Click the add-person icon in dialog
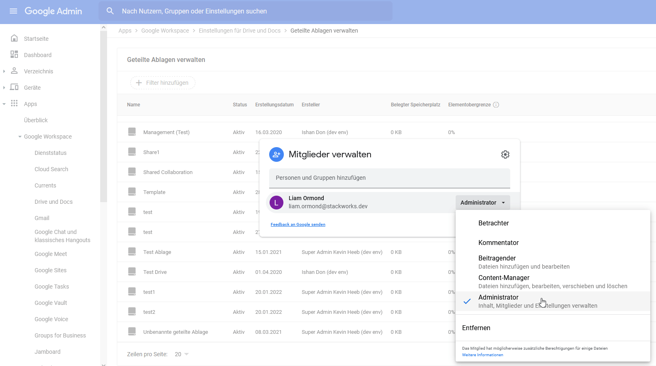 tap(276, 154)
